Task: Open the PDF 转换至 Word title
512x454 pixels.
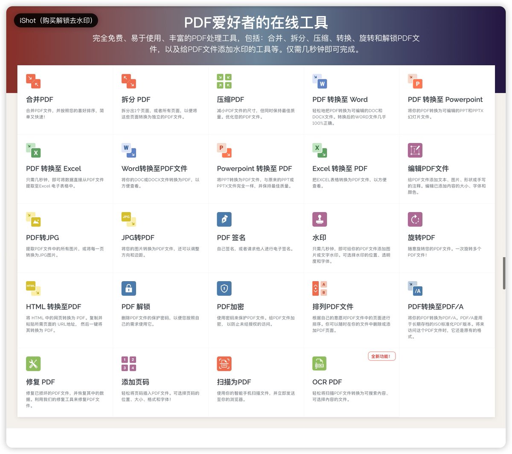Action: click(340, 99)
